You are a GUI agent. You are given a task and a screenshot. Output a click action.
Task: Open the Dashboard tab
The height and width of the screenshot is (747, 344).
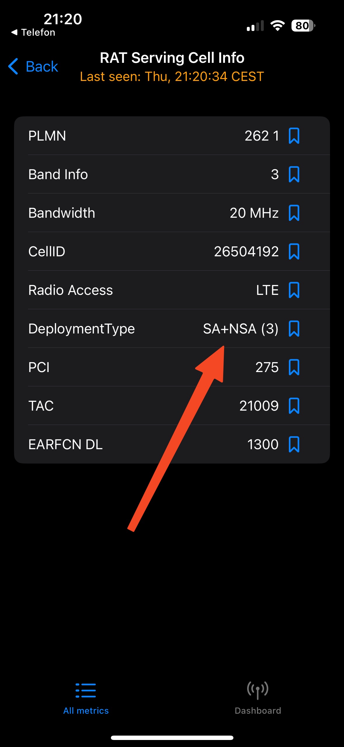258,698
